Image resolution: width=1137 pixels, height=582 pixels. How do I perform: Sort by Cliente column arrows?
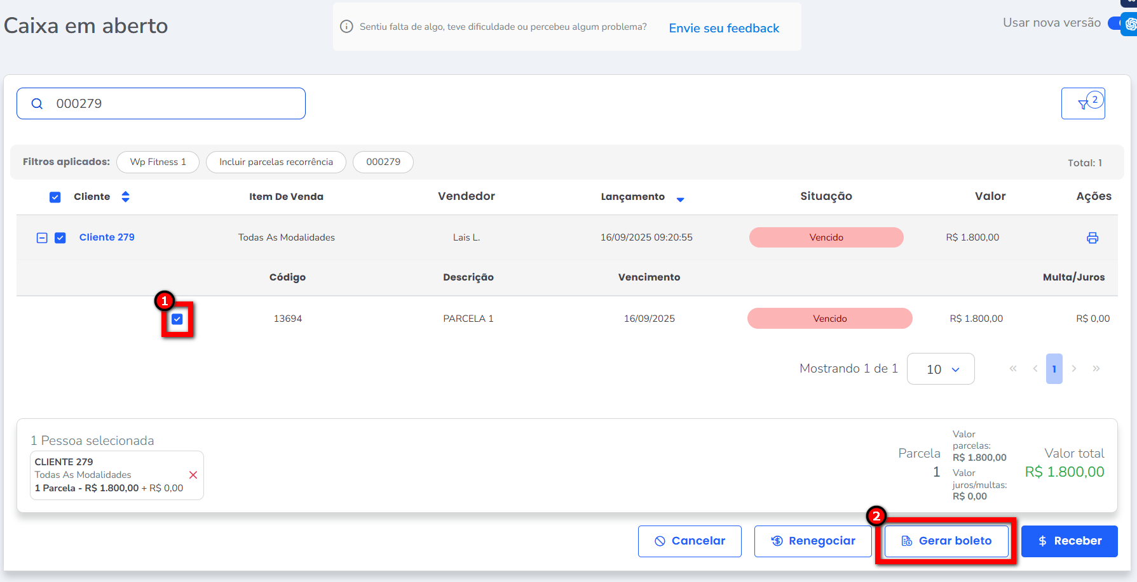click(x=125, y=197)
